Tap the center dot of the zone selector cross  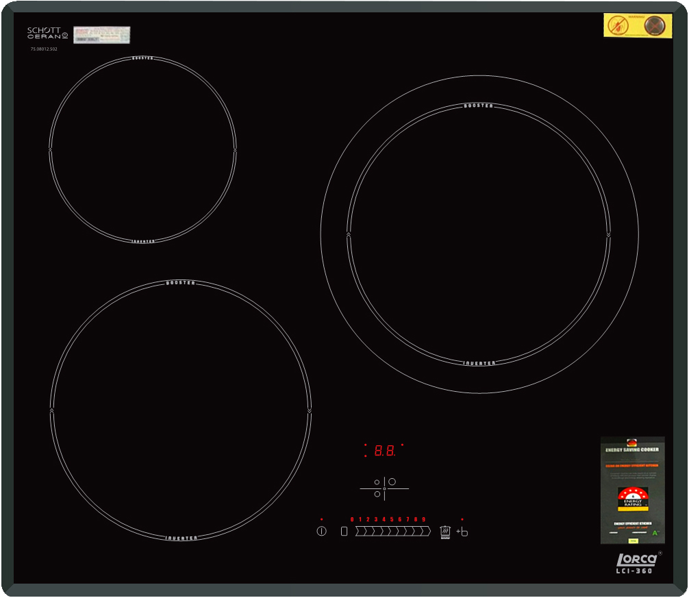coord(384,488)
